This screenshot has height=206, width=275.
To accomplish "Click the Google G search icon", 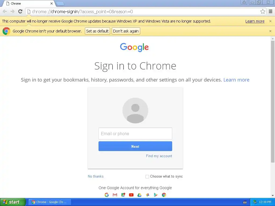I will click(x=107, y=195).
